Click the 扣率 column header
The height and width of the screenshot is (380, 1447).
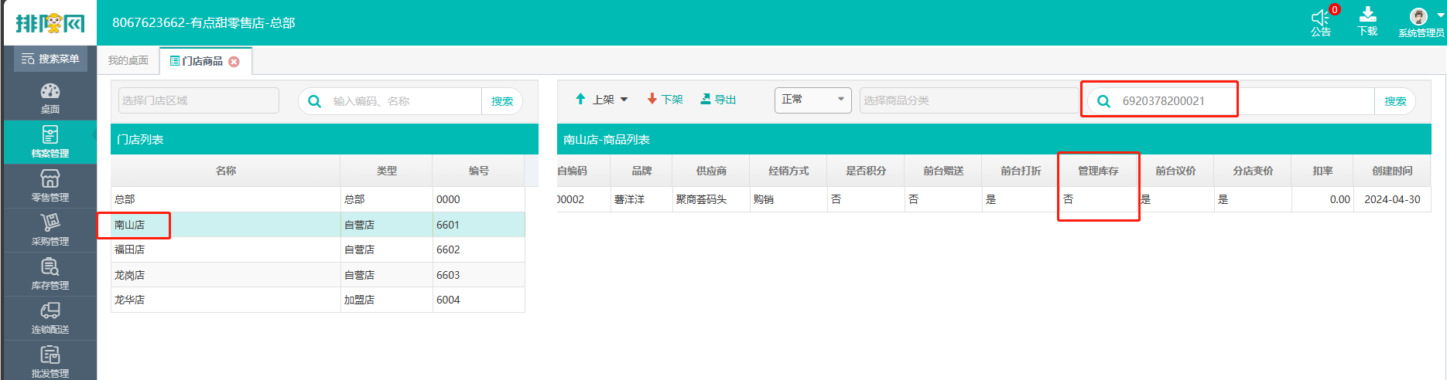[x=1322, y=171]
